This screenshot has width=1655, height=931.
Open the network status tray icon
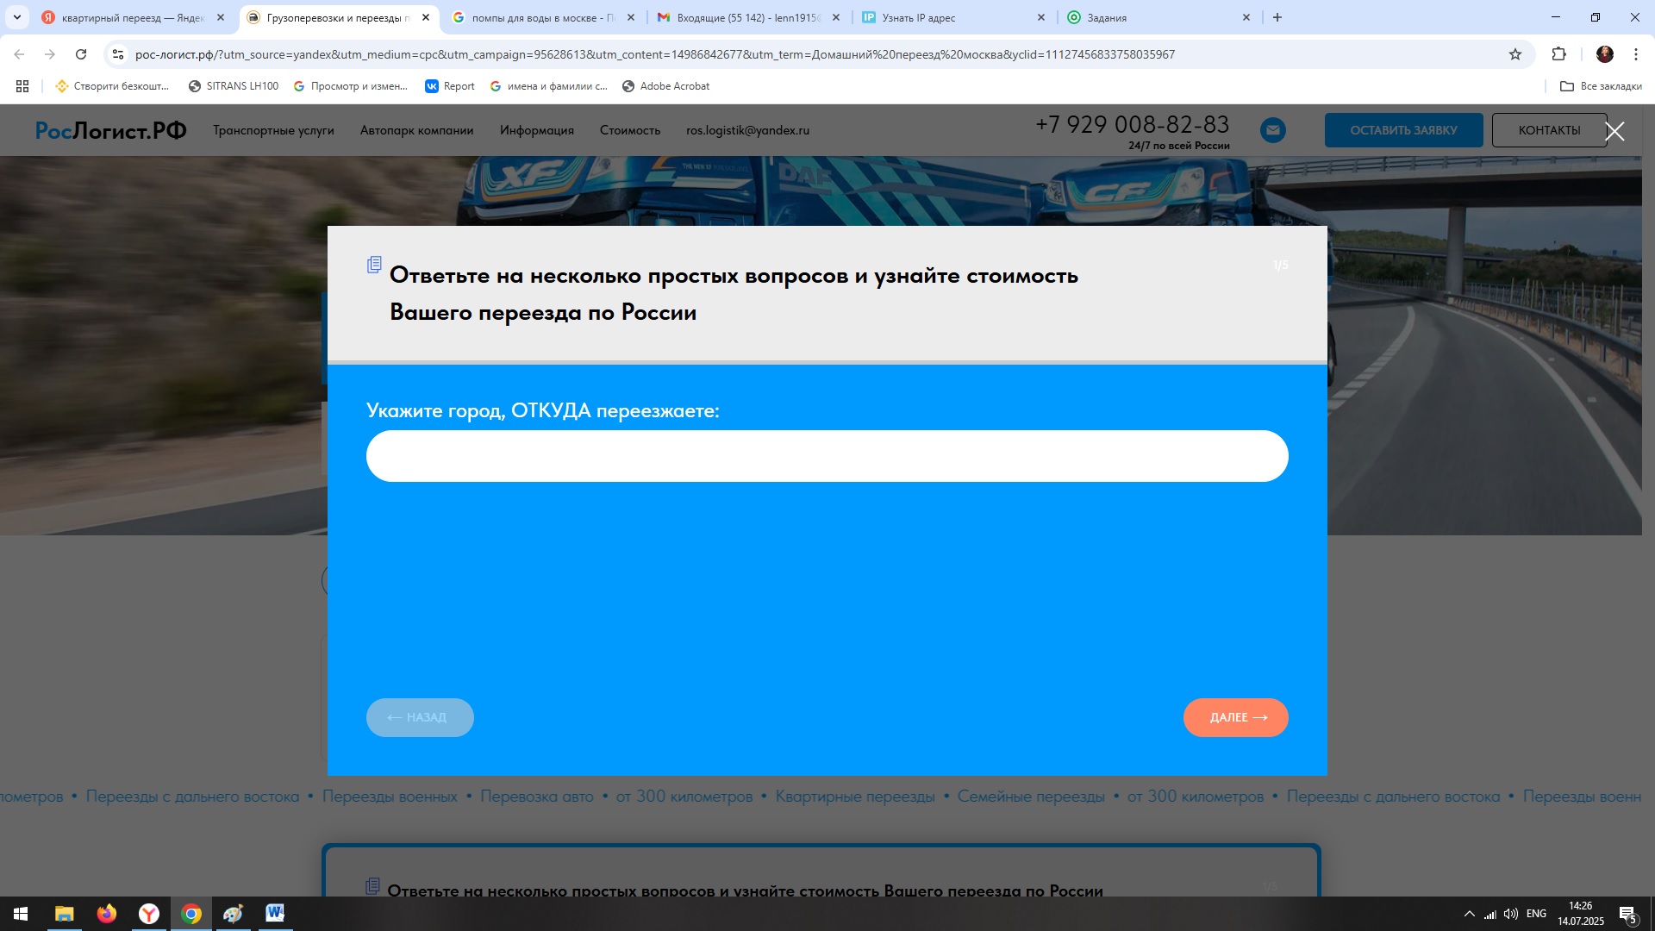[x=1490, y=914]
